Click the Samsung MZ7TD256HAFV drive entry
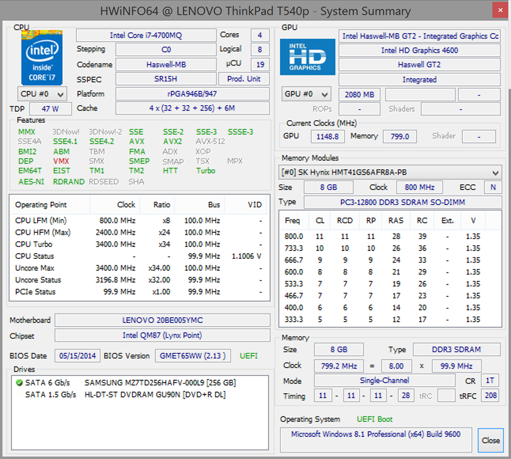The image size is (511, 459). 160,382
